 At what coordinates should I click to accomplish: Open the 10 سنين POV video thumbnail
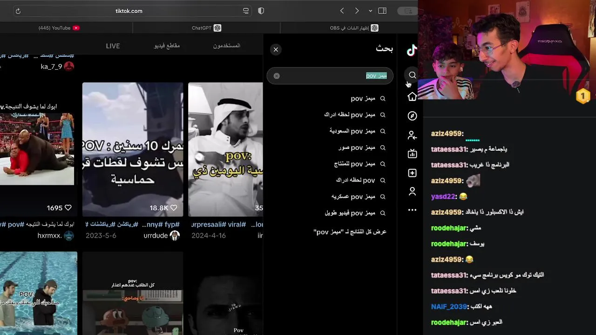(133, 149)
